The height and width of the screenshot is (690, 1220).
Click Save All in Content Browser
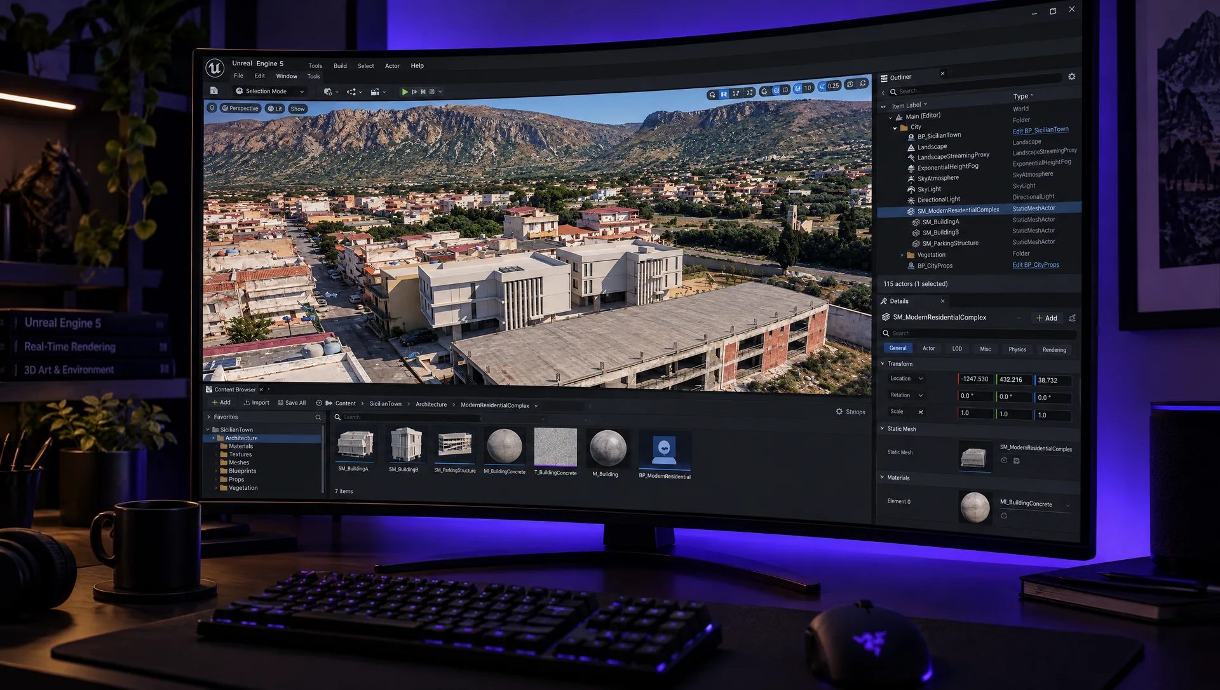point(292,403)
